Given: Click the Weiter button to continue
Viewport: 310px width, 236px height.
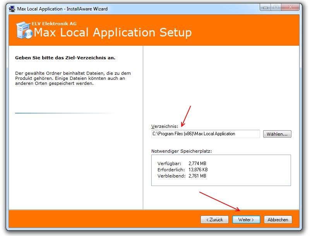Looking at the screenshot, I should [x=246, y=220].
